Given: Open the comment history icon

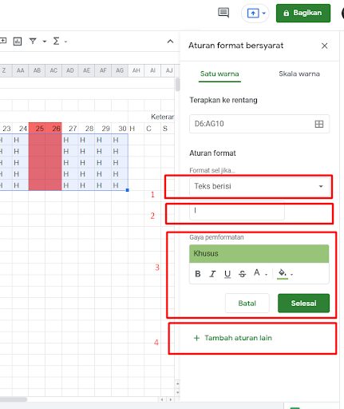Looking at the screenshot, I should pyautogui.click(x=223, y=13).
